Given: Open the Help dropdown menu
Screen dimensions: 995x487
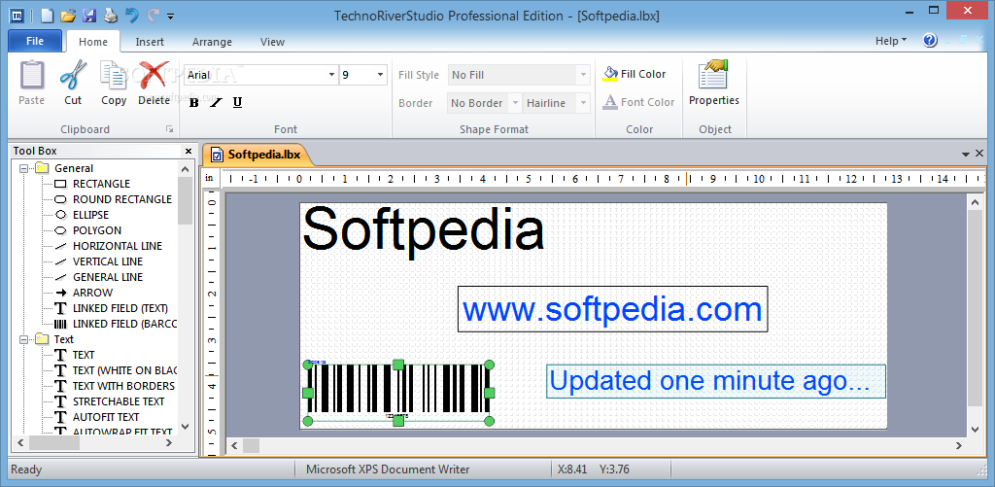Looking at the screenshot, I should (891, 41).
